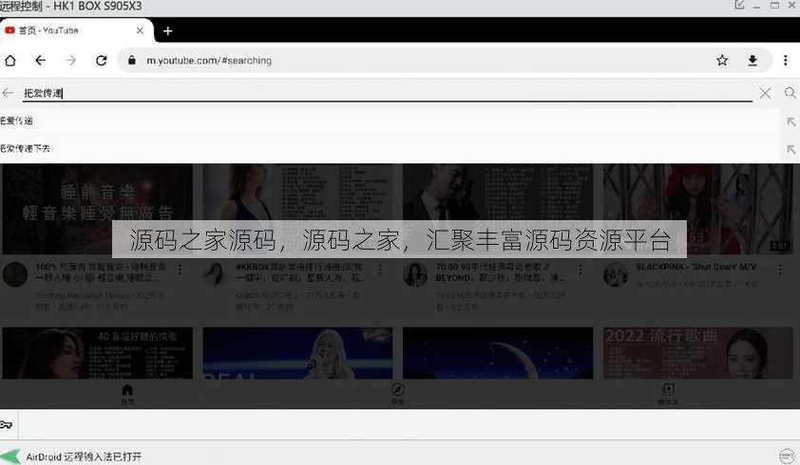This screenshot has height=465, width=800.
Task: Click the browser forward arrow
Action: point(70,61)
